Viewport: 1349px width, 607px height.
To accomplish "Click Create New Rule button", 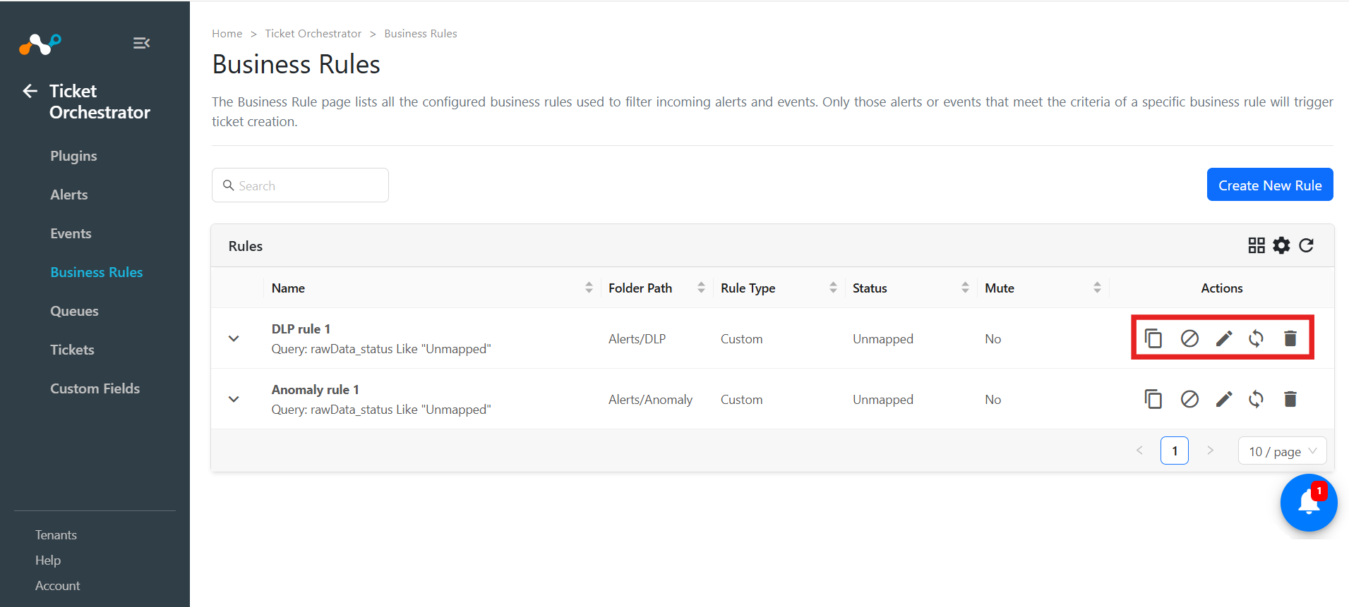I will pyautogui.click(x=1270, y=185).
